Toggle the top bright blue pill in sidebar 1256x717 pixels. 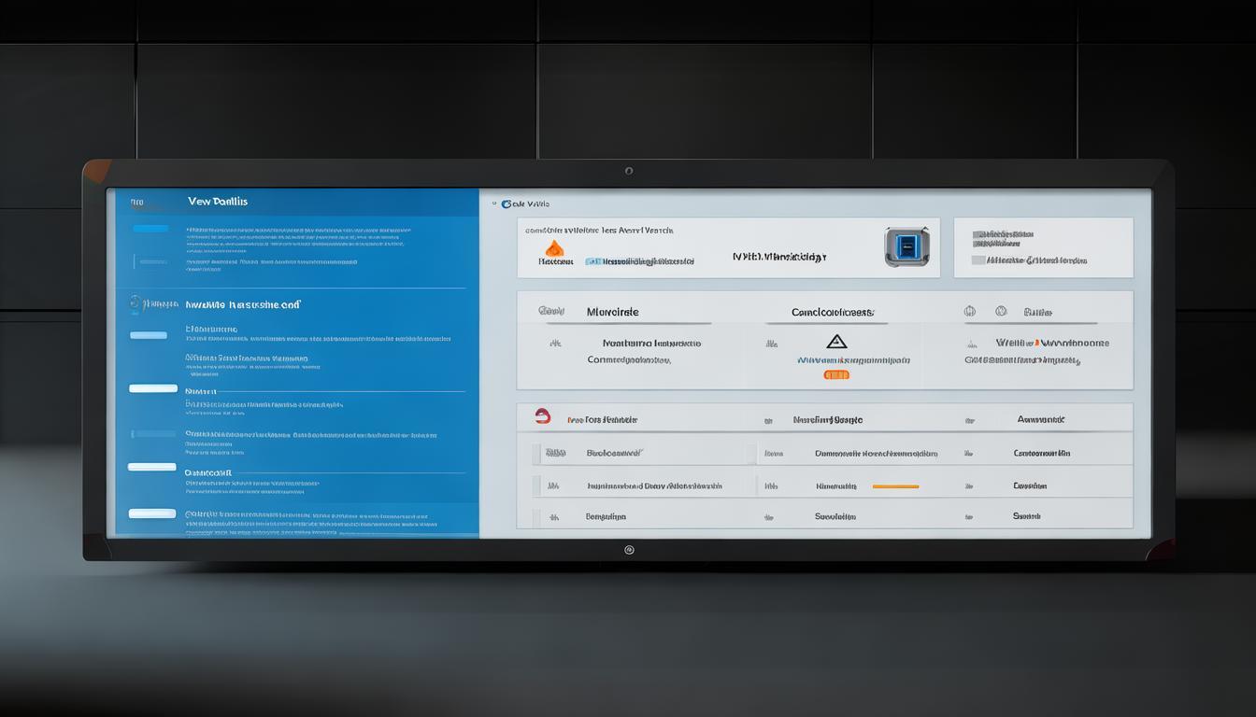(150, 229)
